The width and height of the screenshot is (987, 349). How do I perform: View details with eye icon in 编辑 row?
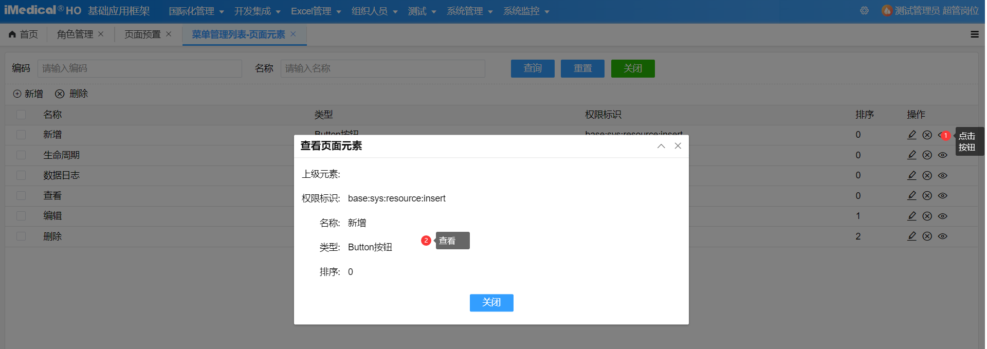tap(943, 216)
